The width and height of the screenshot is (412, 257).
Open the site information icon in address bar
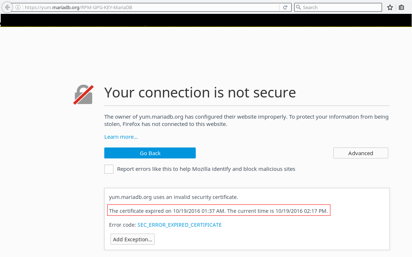pos(18,7)
